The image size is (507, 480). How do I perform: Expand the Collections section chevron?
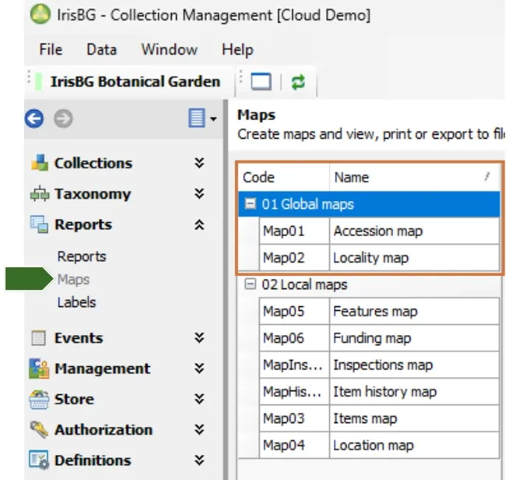tap(200, 163)
